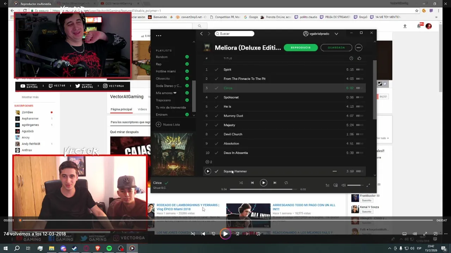This screenshot has height=253, width=451.
Task: Go back with the media player arrow
Action: [x=5, y=4]
